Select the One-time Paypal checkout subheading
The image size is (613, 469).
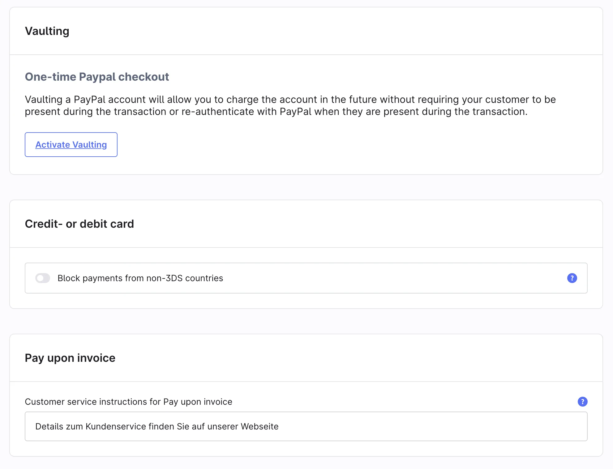coord(97,77)
